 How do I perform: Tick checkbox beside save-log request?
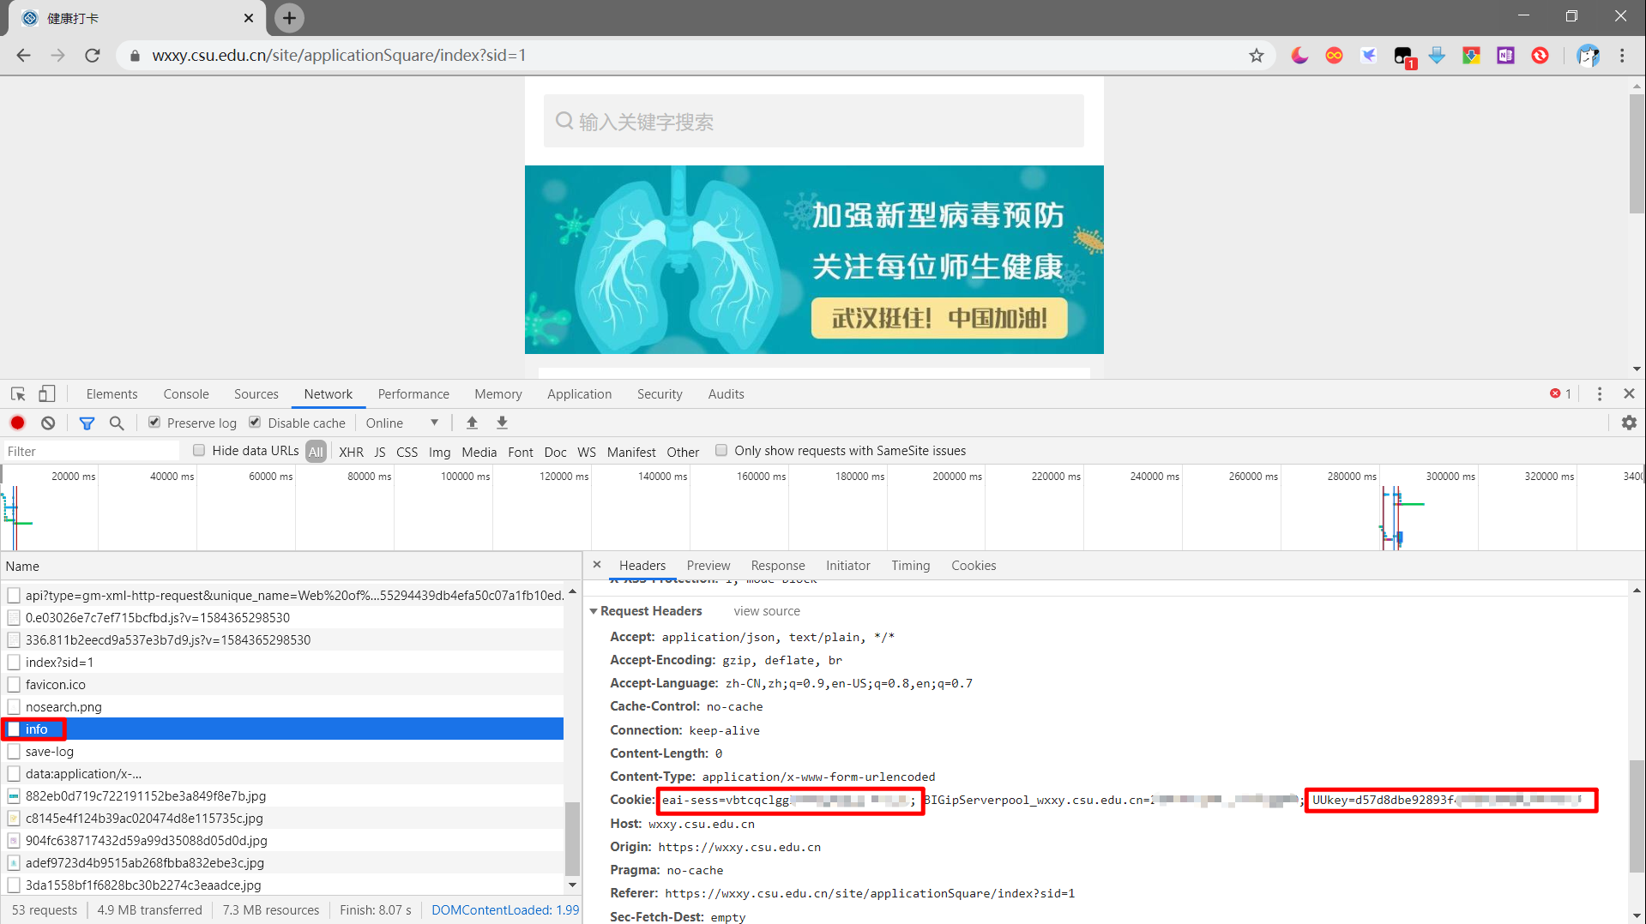(14, 752)
